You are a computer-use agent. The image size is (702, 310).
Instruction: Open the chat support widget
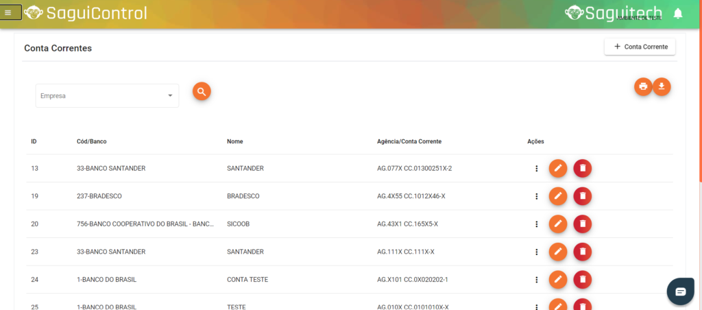(680, 291)
